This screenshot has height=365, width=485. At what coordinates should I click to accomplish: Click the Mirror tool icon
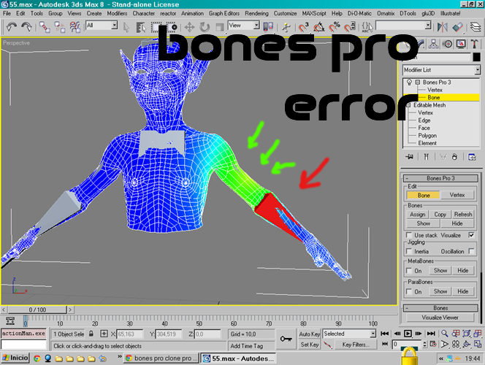click(443, 27)
